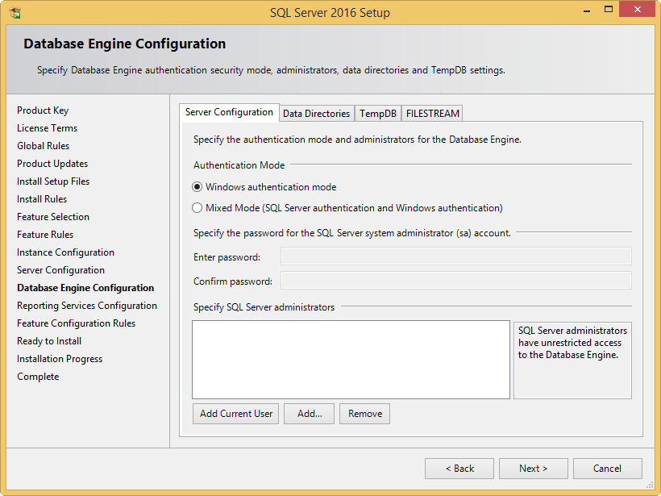Switch to the Server Configuration tab
Screen dimensions: 661x496
tap(229, 112)
